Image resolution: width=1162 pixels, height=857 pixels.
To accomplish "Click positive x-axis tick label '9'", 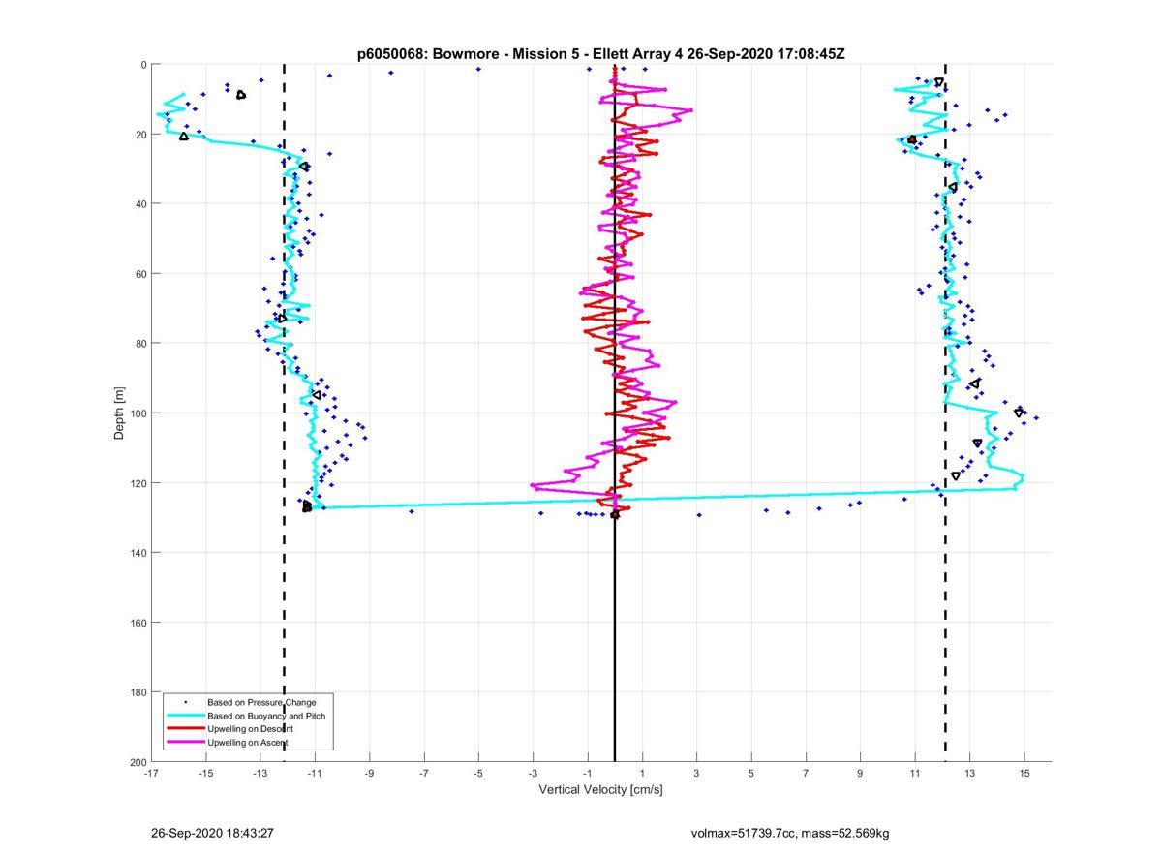I will pos(860,774).
